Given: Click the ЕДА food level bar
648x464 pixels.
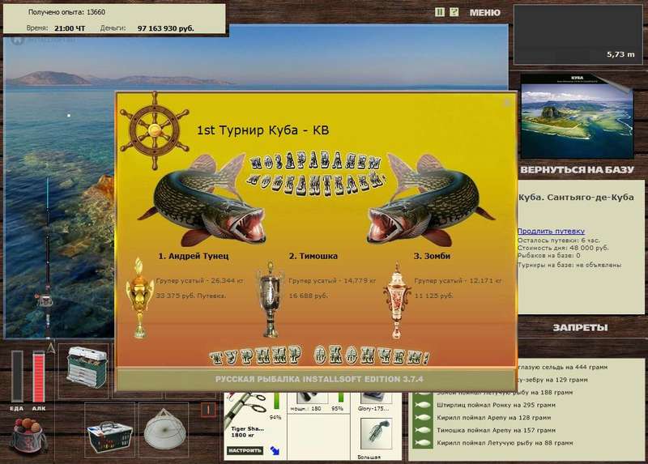Looking at the screenshot, I should [x=17, y=376].
